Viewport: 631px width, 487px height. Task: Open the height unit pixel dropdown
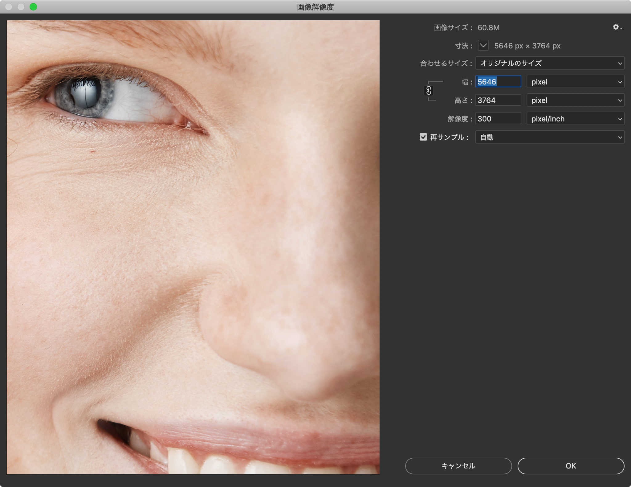pos(575,100)
